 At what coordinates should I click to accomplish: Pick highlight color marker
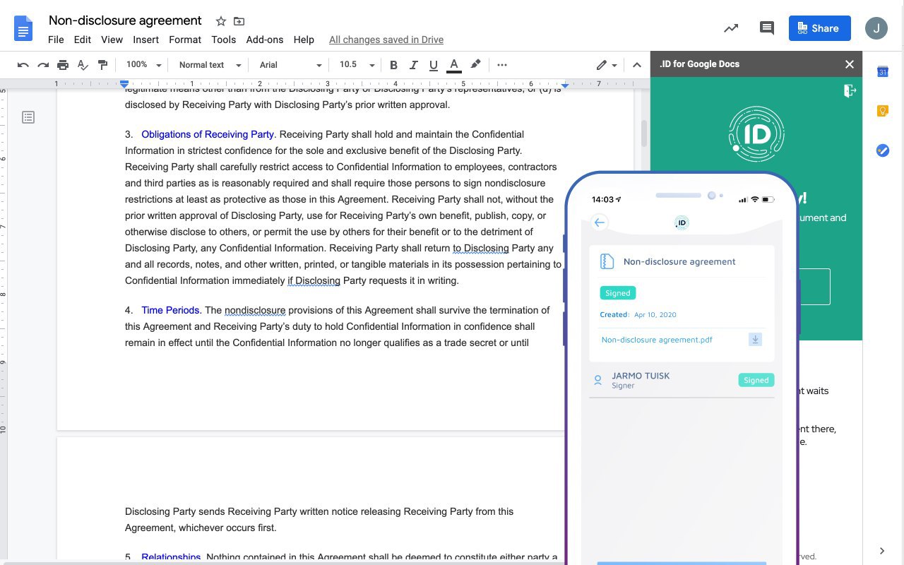point(475,65)
